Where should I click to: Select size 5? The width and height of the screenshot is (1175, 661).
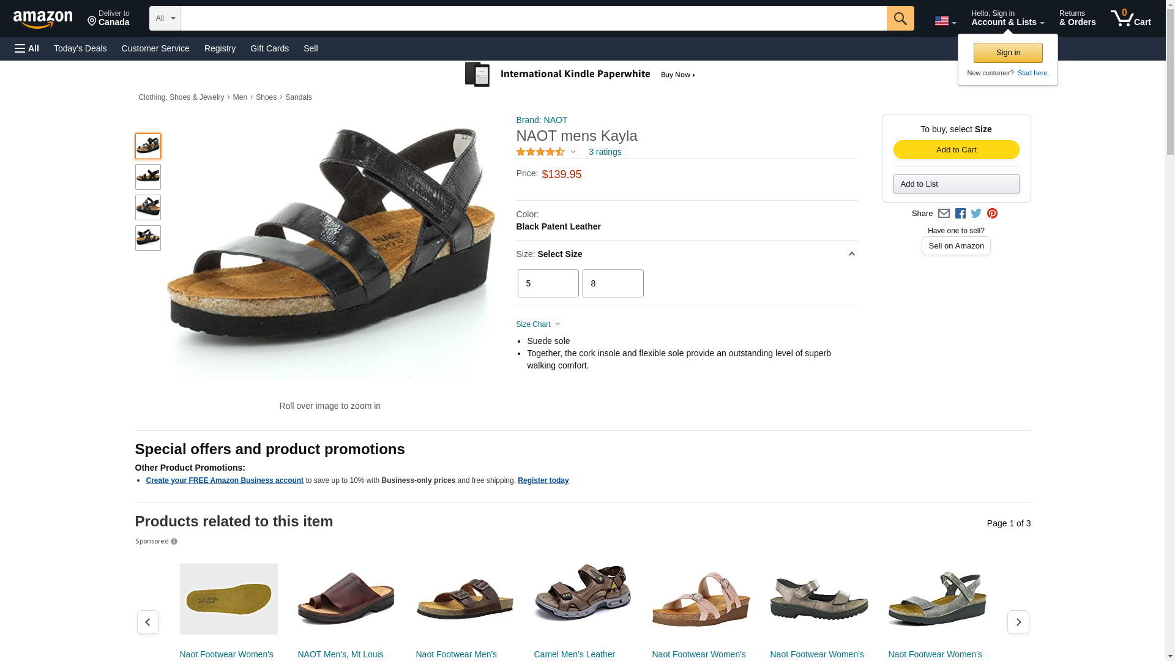click(548, 283)
